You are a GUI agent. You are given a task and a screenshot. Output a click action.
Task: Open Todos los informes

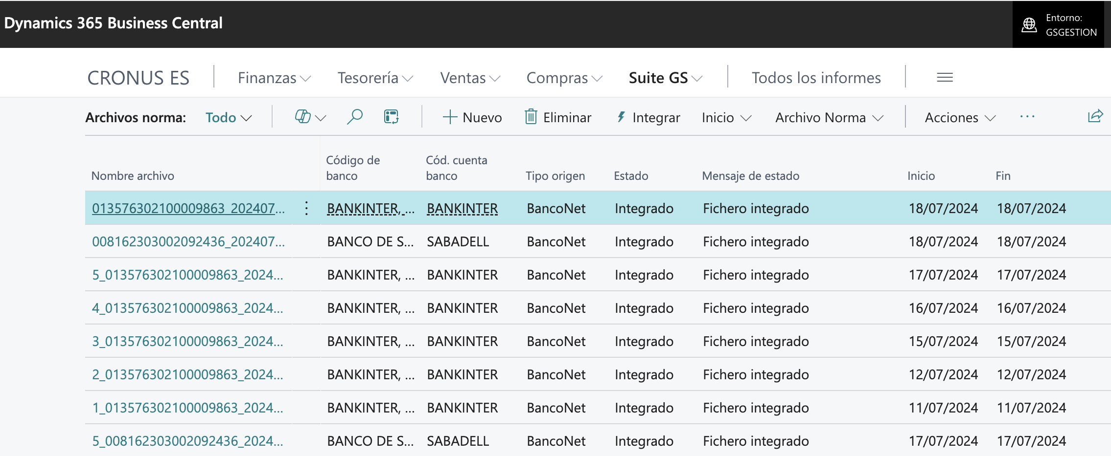click(816, 78)
